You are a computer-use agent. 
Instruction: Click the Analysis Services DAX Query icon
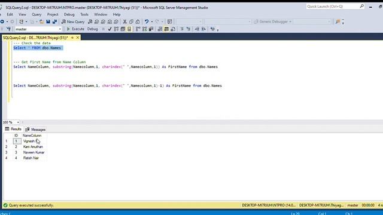pyautogui.click(x=116, y=21)
